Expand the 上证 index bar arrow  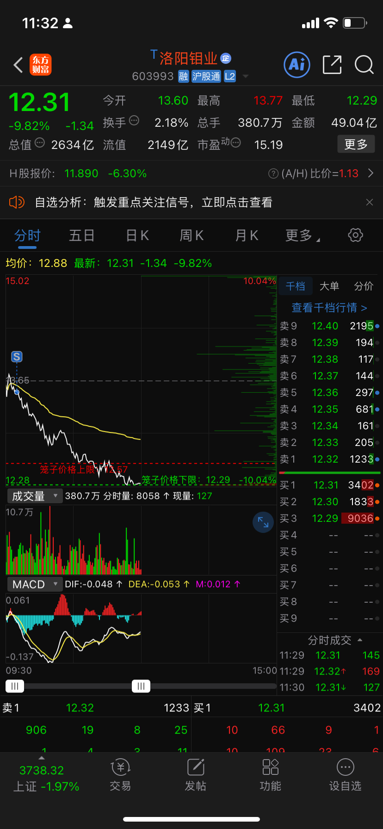pos(42,758)
